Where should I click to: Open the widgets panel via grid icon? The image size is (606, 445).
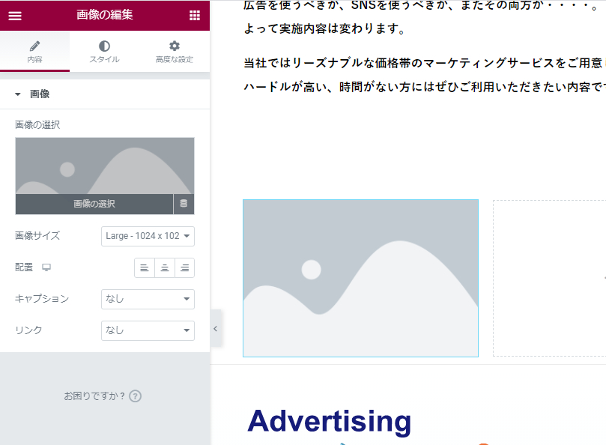click(194, 16)
